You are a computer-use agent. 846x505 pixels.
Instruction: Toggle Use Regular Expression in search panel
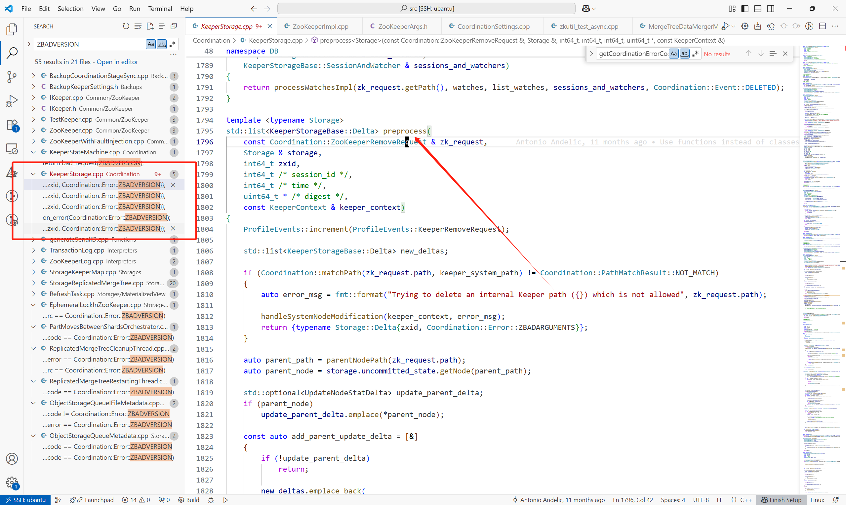tap(172, 44)
